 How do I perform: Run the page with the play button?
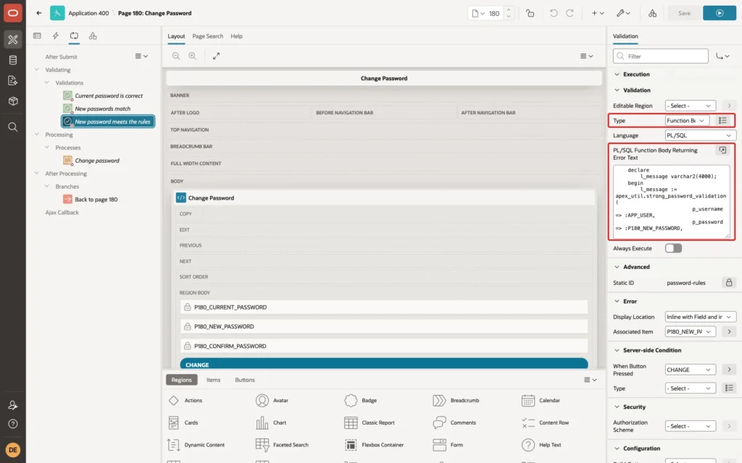(720, 13)
